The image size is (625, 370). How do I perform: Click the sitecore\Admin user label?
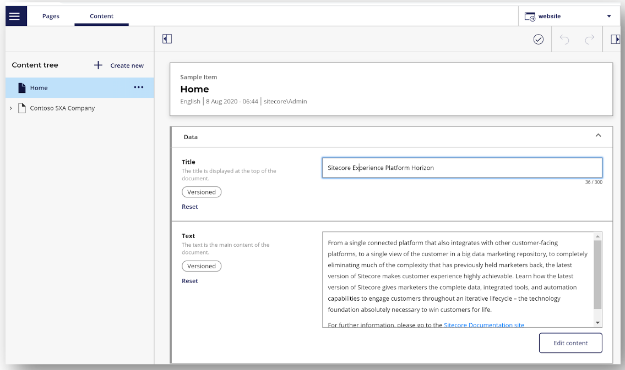[285, 102]
